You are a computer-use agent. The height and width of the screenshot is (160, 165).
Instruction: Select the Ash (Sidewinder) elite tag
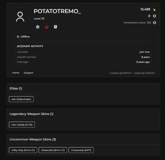pos(21,99)
